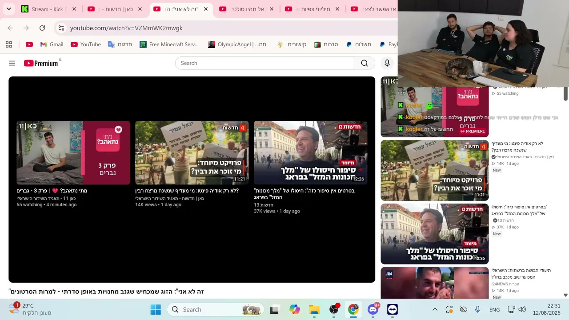
Task: Open the end-screen title "לא רק אודיה פינטו"
Action: coord(187,191)
